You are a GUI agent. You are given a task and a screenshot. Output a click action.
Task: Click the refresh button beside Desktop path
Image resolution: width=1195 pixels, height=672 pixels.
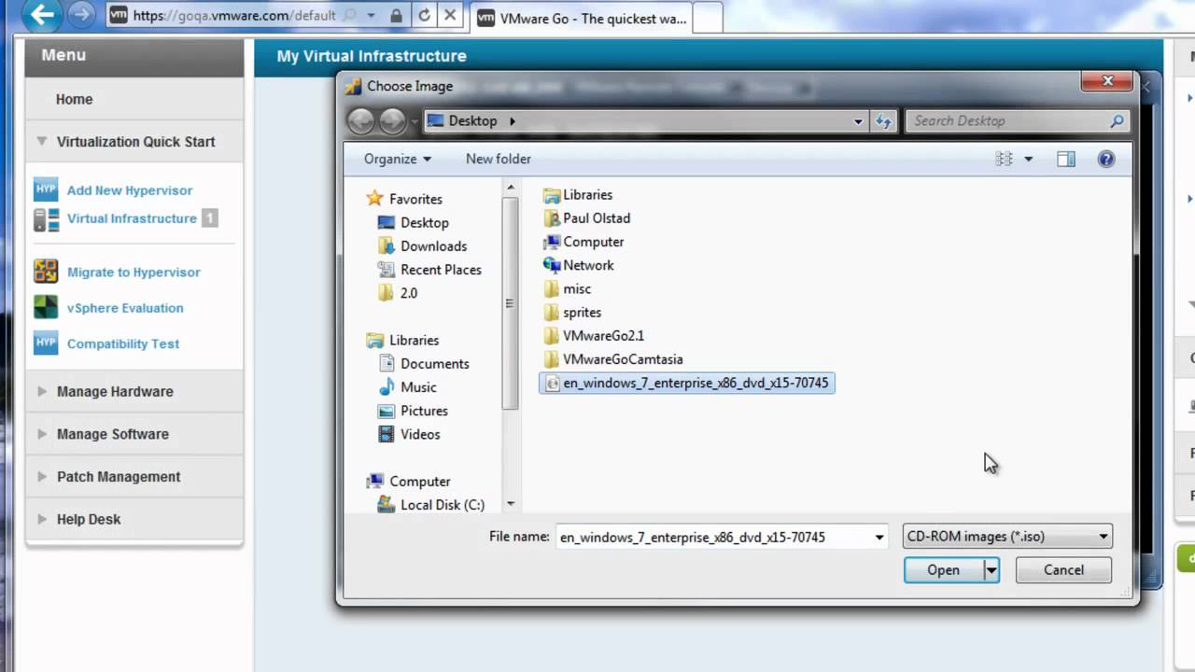(883, 120)
